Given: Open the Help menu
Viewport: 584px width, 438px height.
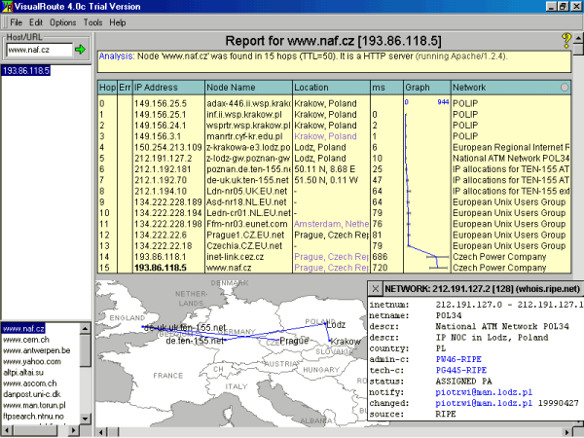Looking at the screenshot, I should [118, 22].
